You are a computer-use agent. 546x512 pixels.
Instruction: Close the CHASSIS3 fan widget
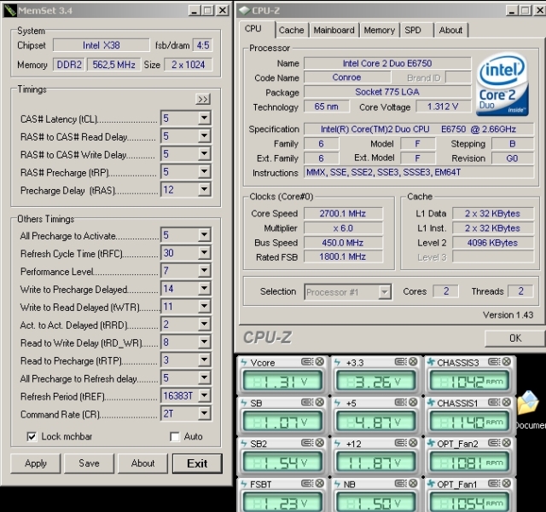(x=506, y=362)
